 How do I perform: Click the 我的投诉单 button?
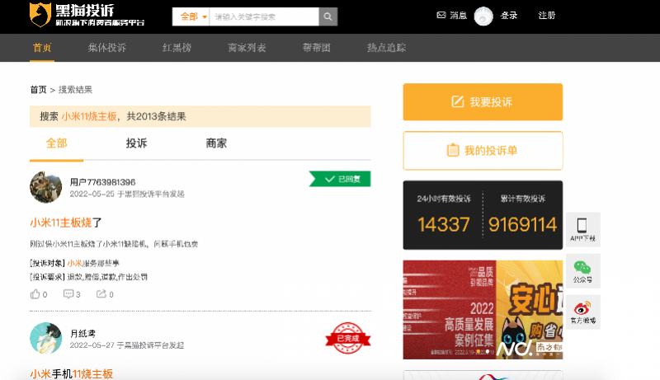[x=483, y=151]
